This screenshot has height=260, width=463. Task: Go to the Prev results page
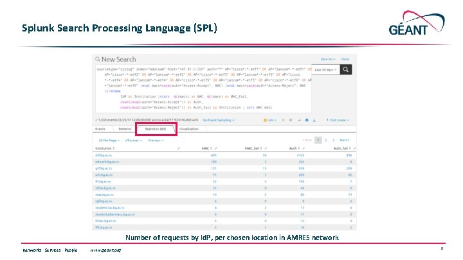[307, 141]
